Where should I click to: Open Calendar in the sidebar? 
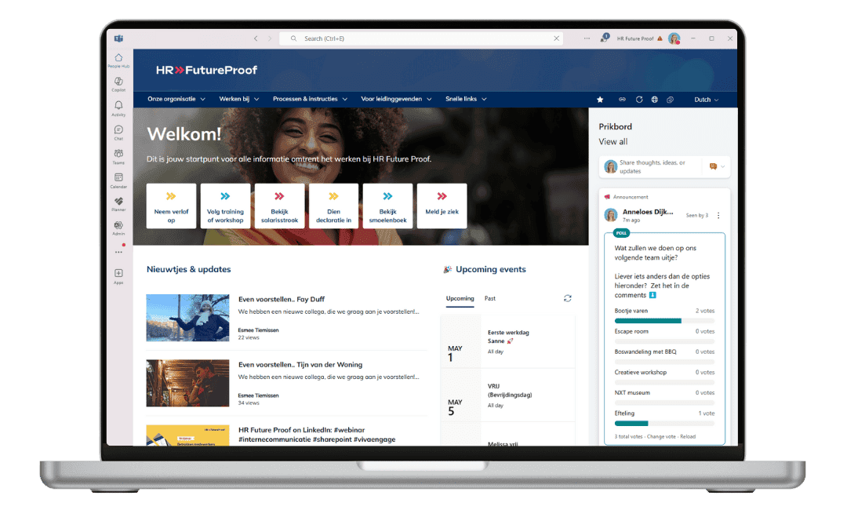tap(118, 180)
